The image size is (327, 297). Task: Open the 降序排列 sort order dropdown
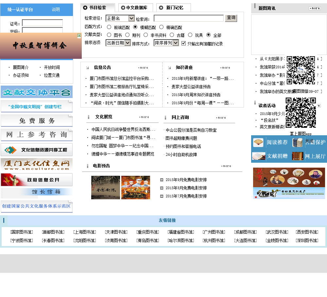click(166, 43)
